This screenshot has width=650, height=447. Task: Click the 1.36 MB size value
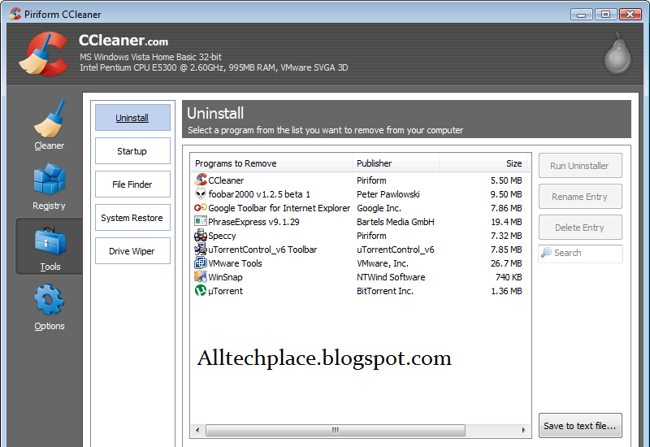pyautogui.click(x=506, y=291)
